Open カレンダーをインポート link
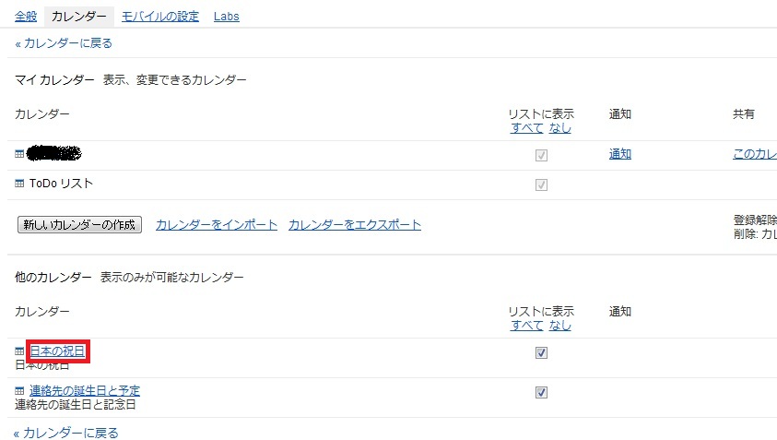This screenshot has width=777, height=440. point(217,225)
